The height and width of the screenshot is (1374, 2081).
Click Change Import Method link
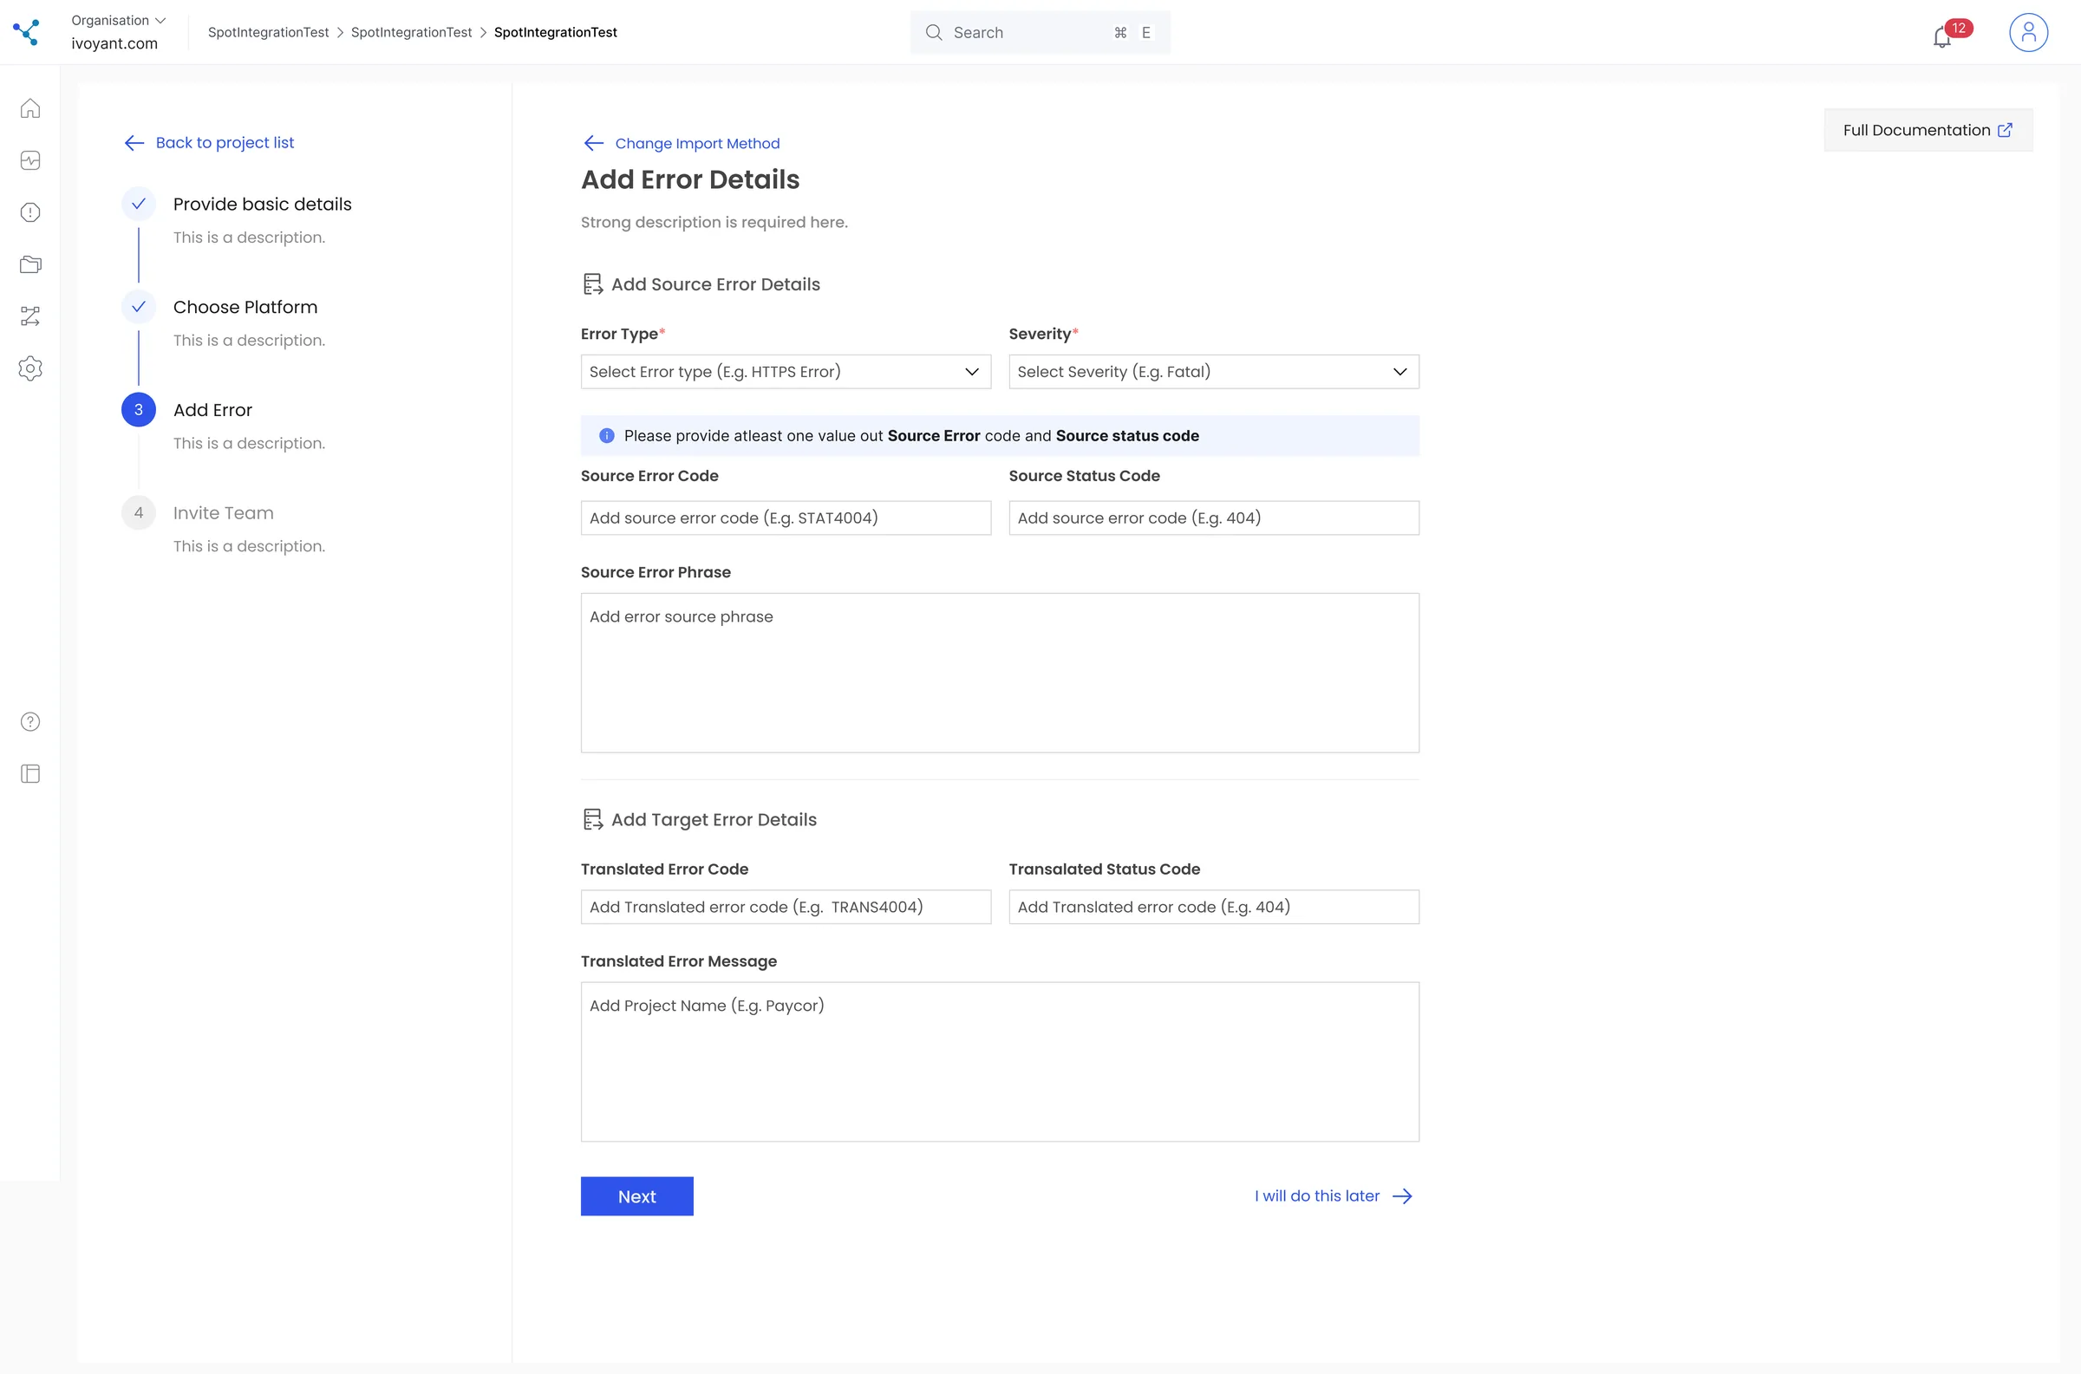[x=682, y=143]
